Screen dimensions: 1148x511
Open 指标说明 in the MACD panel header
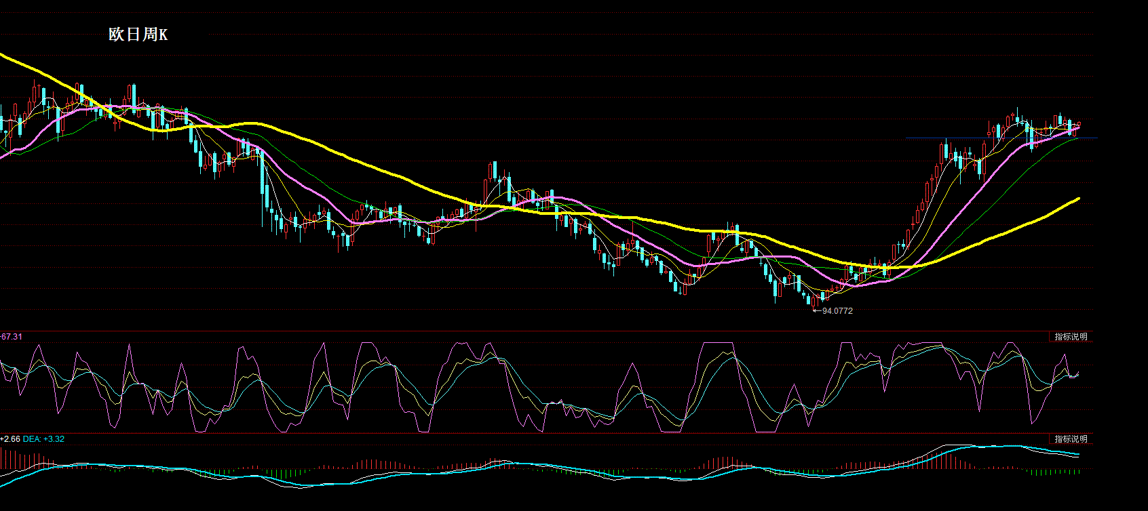click(x=1071, y=439)
